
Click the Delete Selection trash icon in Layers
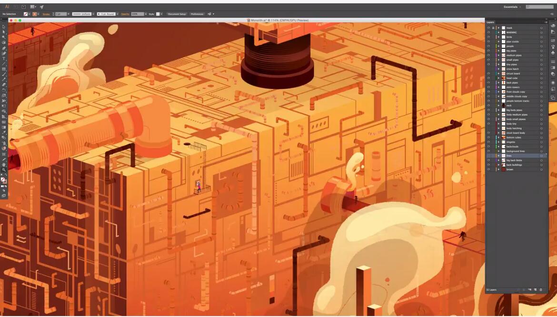pyautogui.click(x=541, y=289)
